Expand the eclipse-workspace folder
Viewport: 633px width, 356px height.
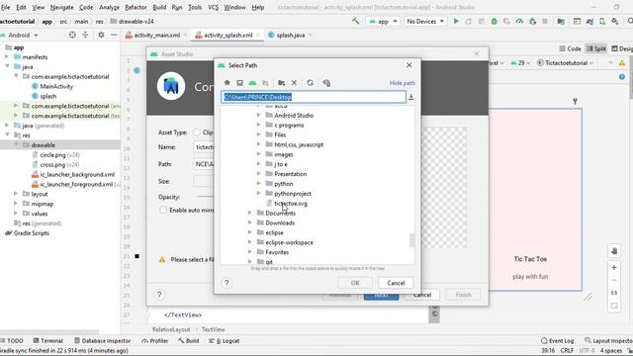pyautogui.click(x=249, y=242)
